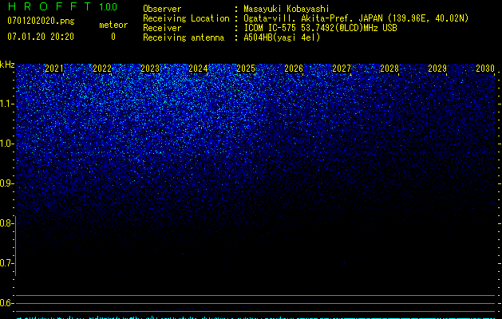502x319 pixels.
Task: Click the 2028 time marker
Action: pyautogui.click(x=389, y=69)
